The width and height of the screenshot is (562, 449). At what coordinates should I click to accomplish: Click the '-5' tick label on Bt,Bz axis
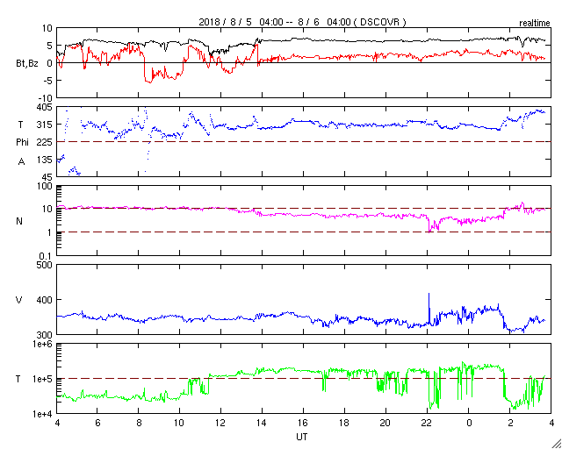47,81
